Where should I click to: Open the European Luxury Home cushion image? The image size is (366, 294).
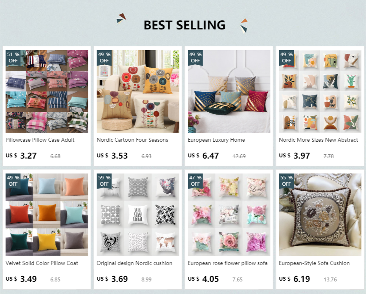click(x=229, y=91)
